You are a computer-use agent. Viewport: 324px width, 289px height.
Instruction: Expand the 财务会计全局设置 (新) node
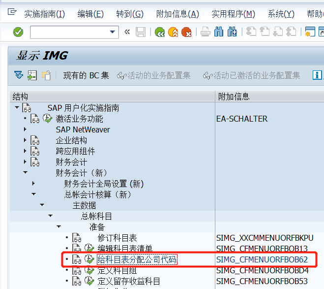click(x=33, y=183)
